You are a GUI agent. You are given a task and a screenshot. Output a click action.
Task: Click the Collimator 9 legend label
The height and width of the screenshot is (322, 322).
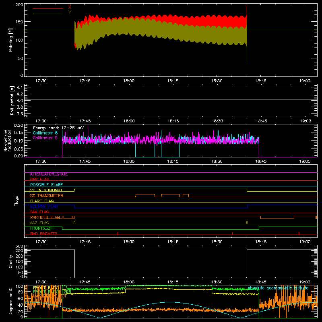[x=45, y=138]
